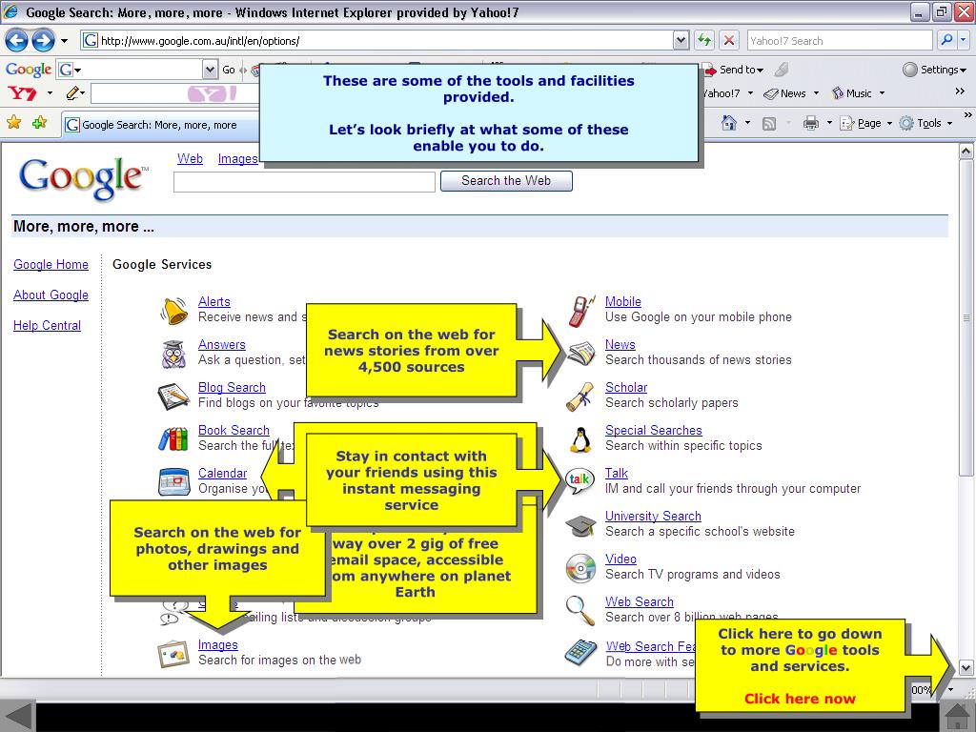Click the Google logo image
This screenshot has height=732, width=976.
[84, 179]
